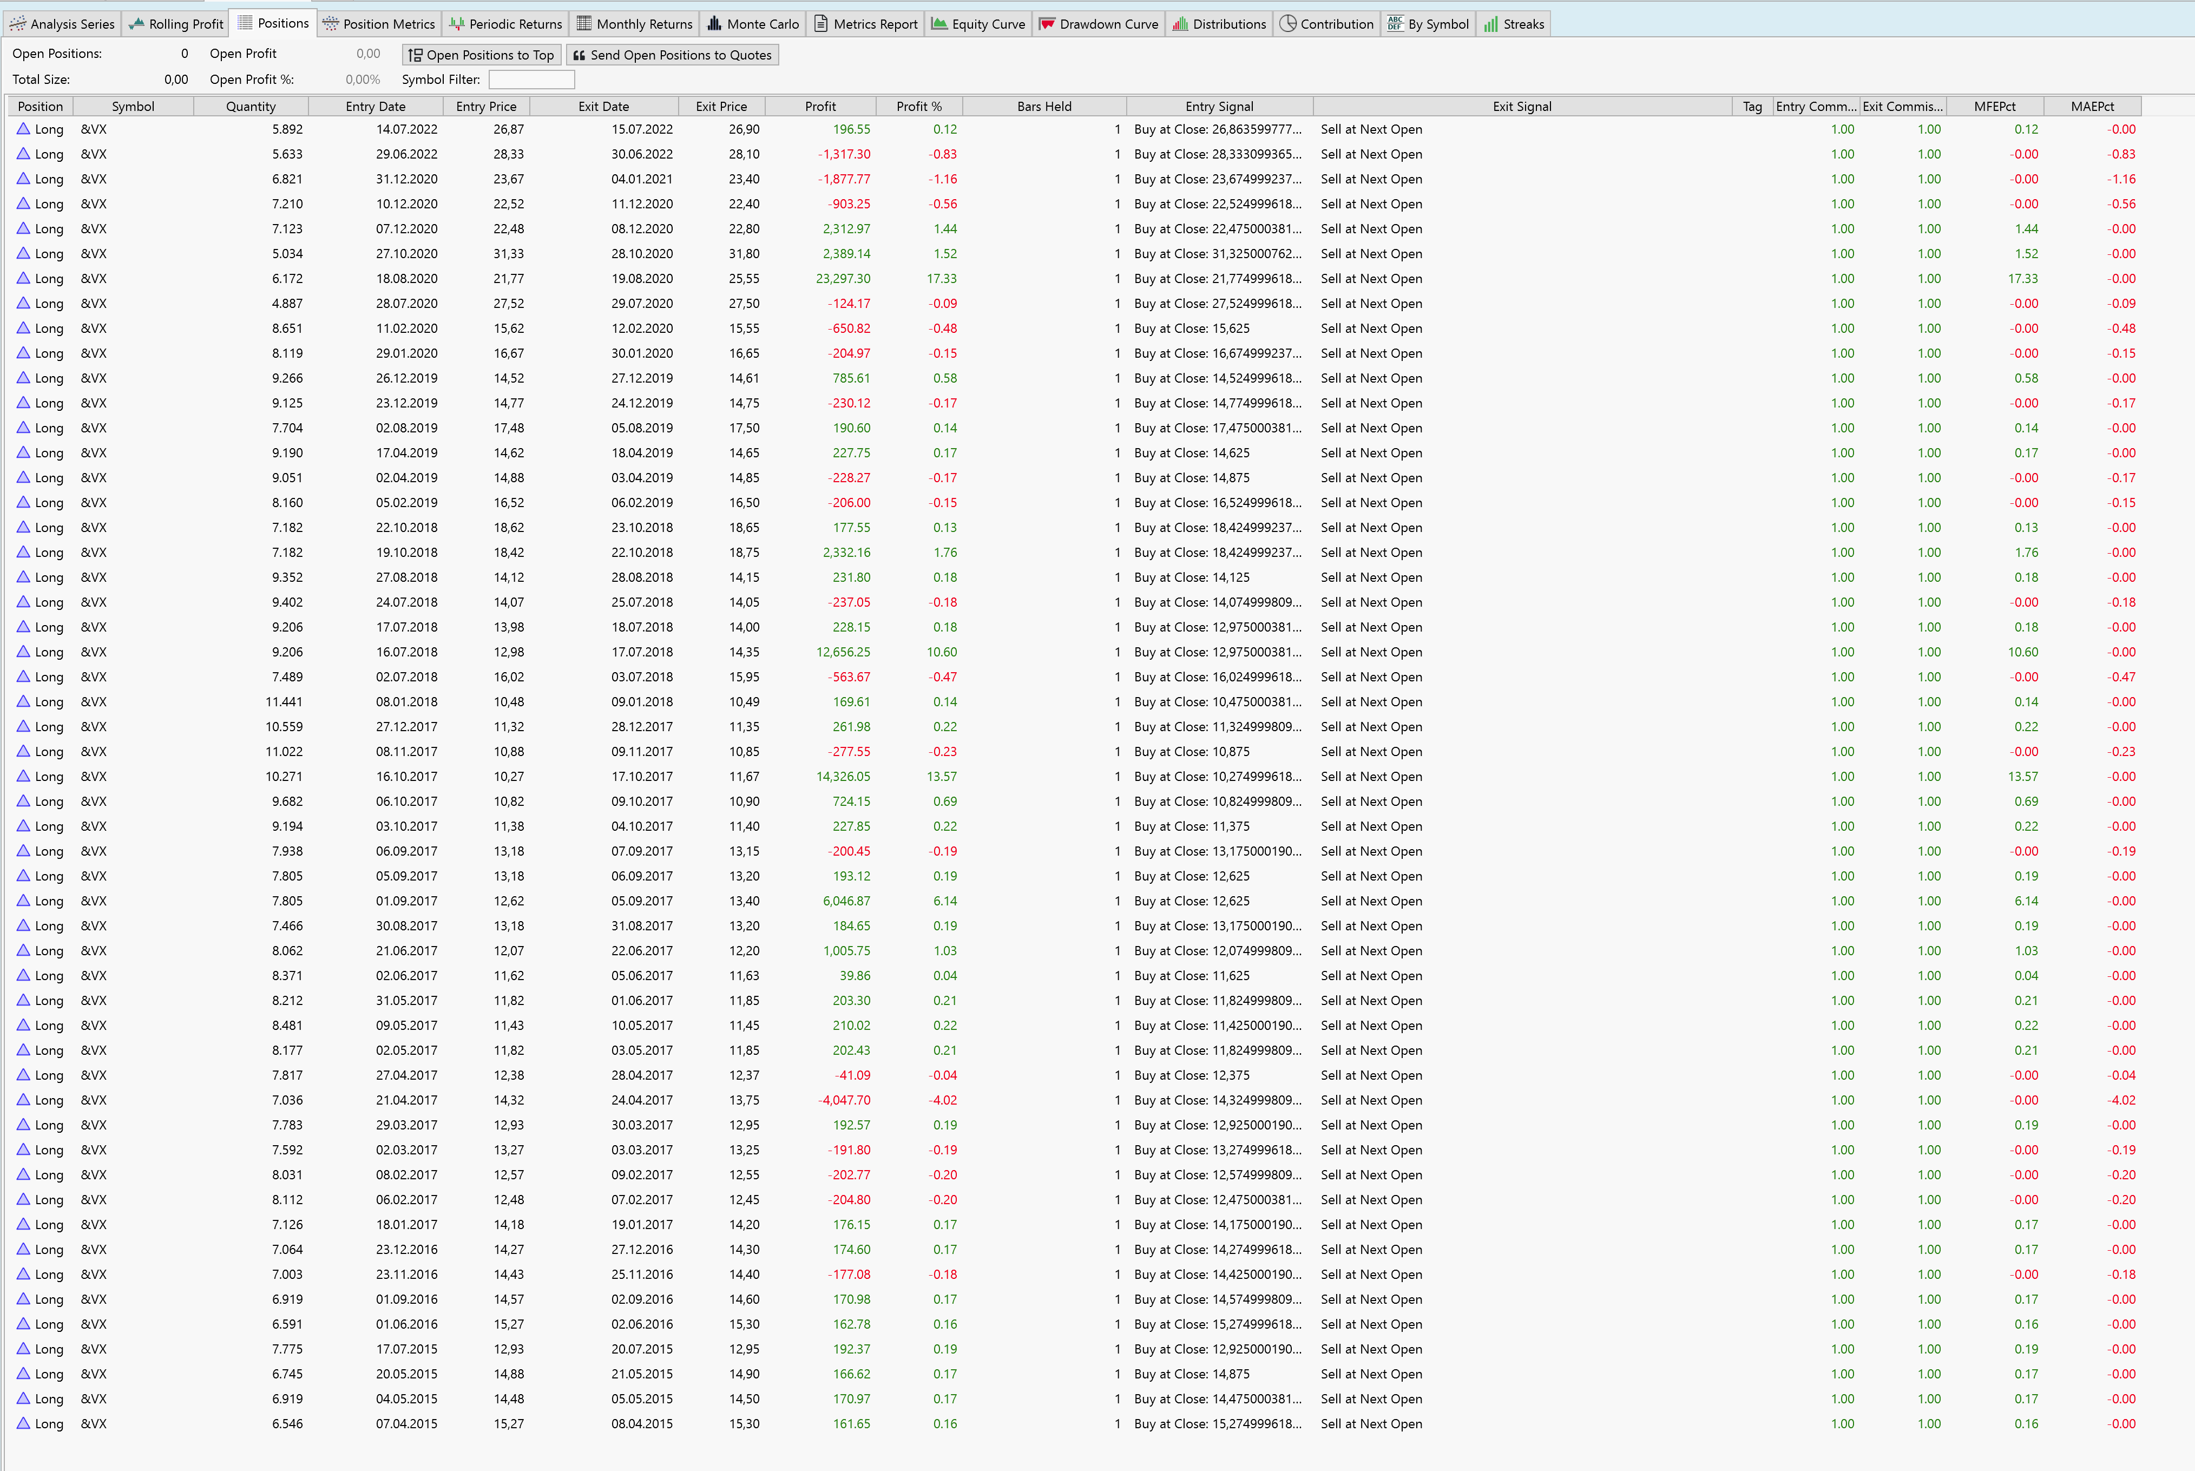Sort by the Profit column header
This screenshot has width=2195, height=1471.
(x=820, y=106)
